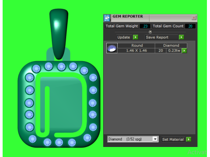Click the 'Diamond' material cell
Image resolution: width=210 pixels, height=157 pixels.
pos(171,45)
